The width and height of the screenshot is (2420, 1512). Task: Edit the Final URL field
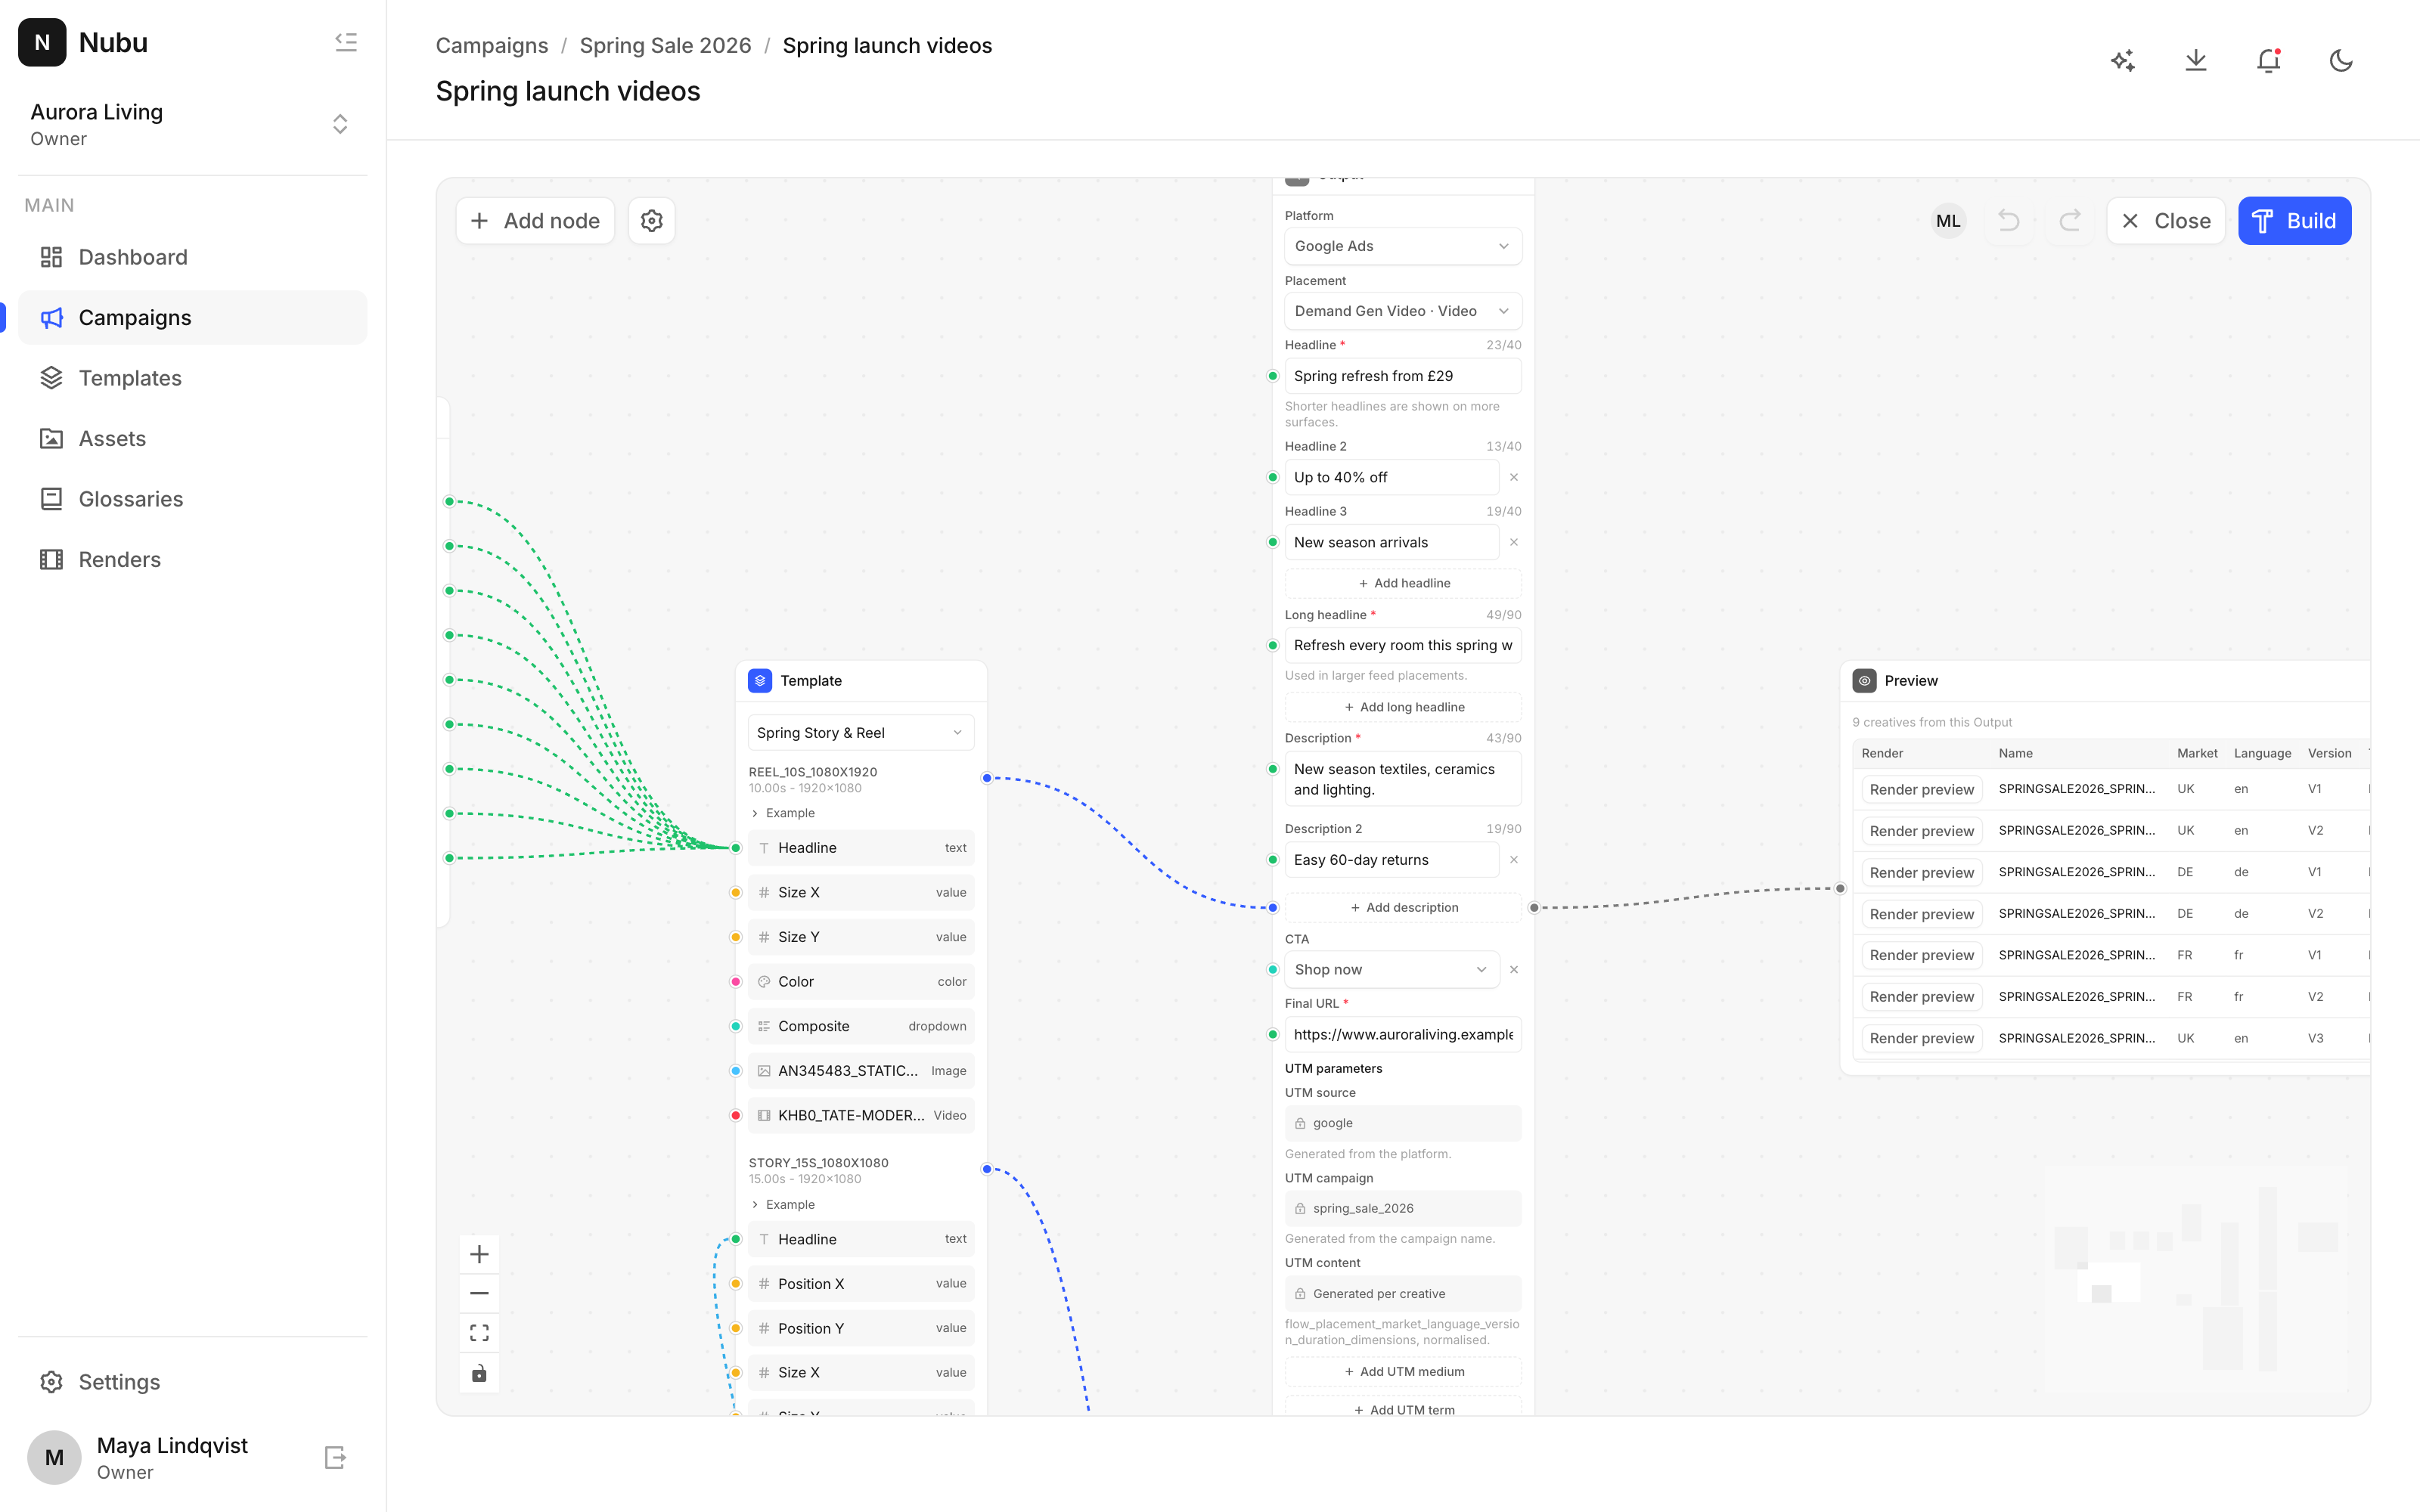(1403, 1035)
